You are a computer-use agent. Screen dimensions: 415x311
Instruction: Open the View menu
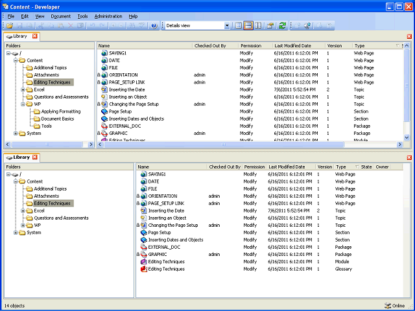[40, 16]
